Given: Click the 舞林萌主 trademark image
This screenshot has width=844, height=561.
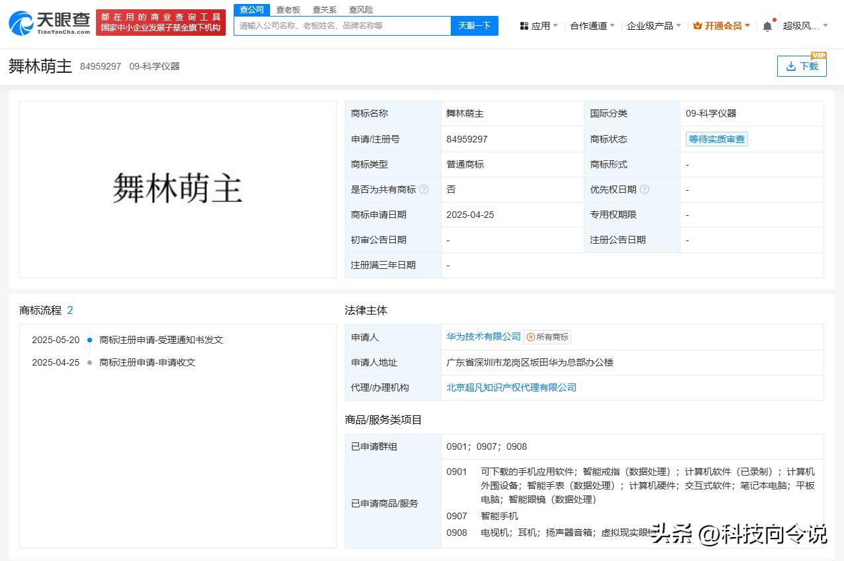Looking at the screenshot, I should (177, 189).
